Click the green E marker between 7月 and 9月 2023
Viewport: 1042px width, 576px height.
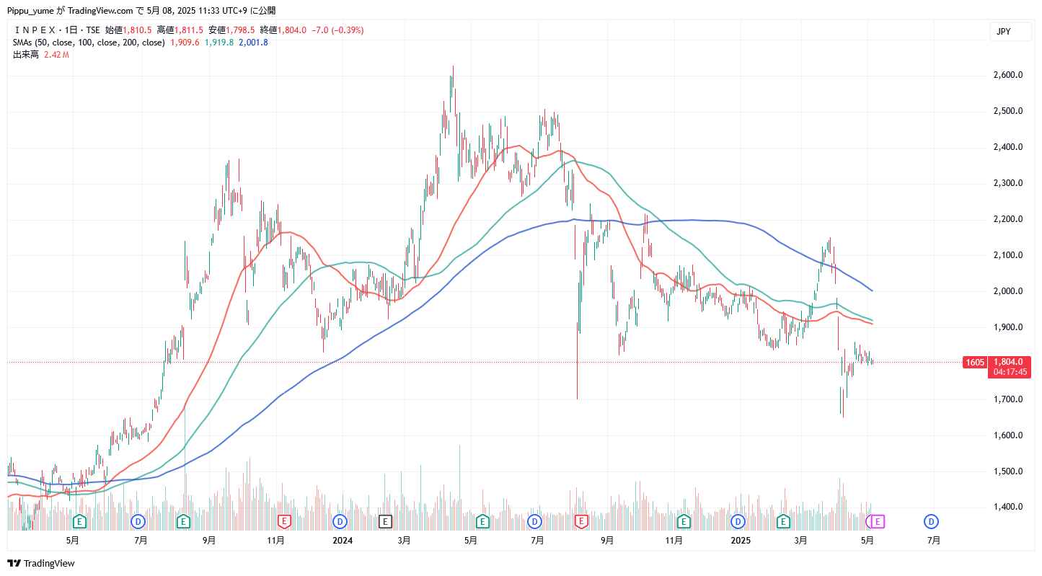pyautogui.click(x=183, y=520)
